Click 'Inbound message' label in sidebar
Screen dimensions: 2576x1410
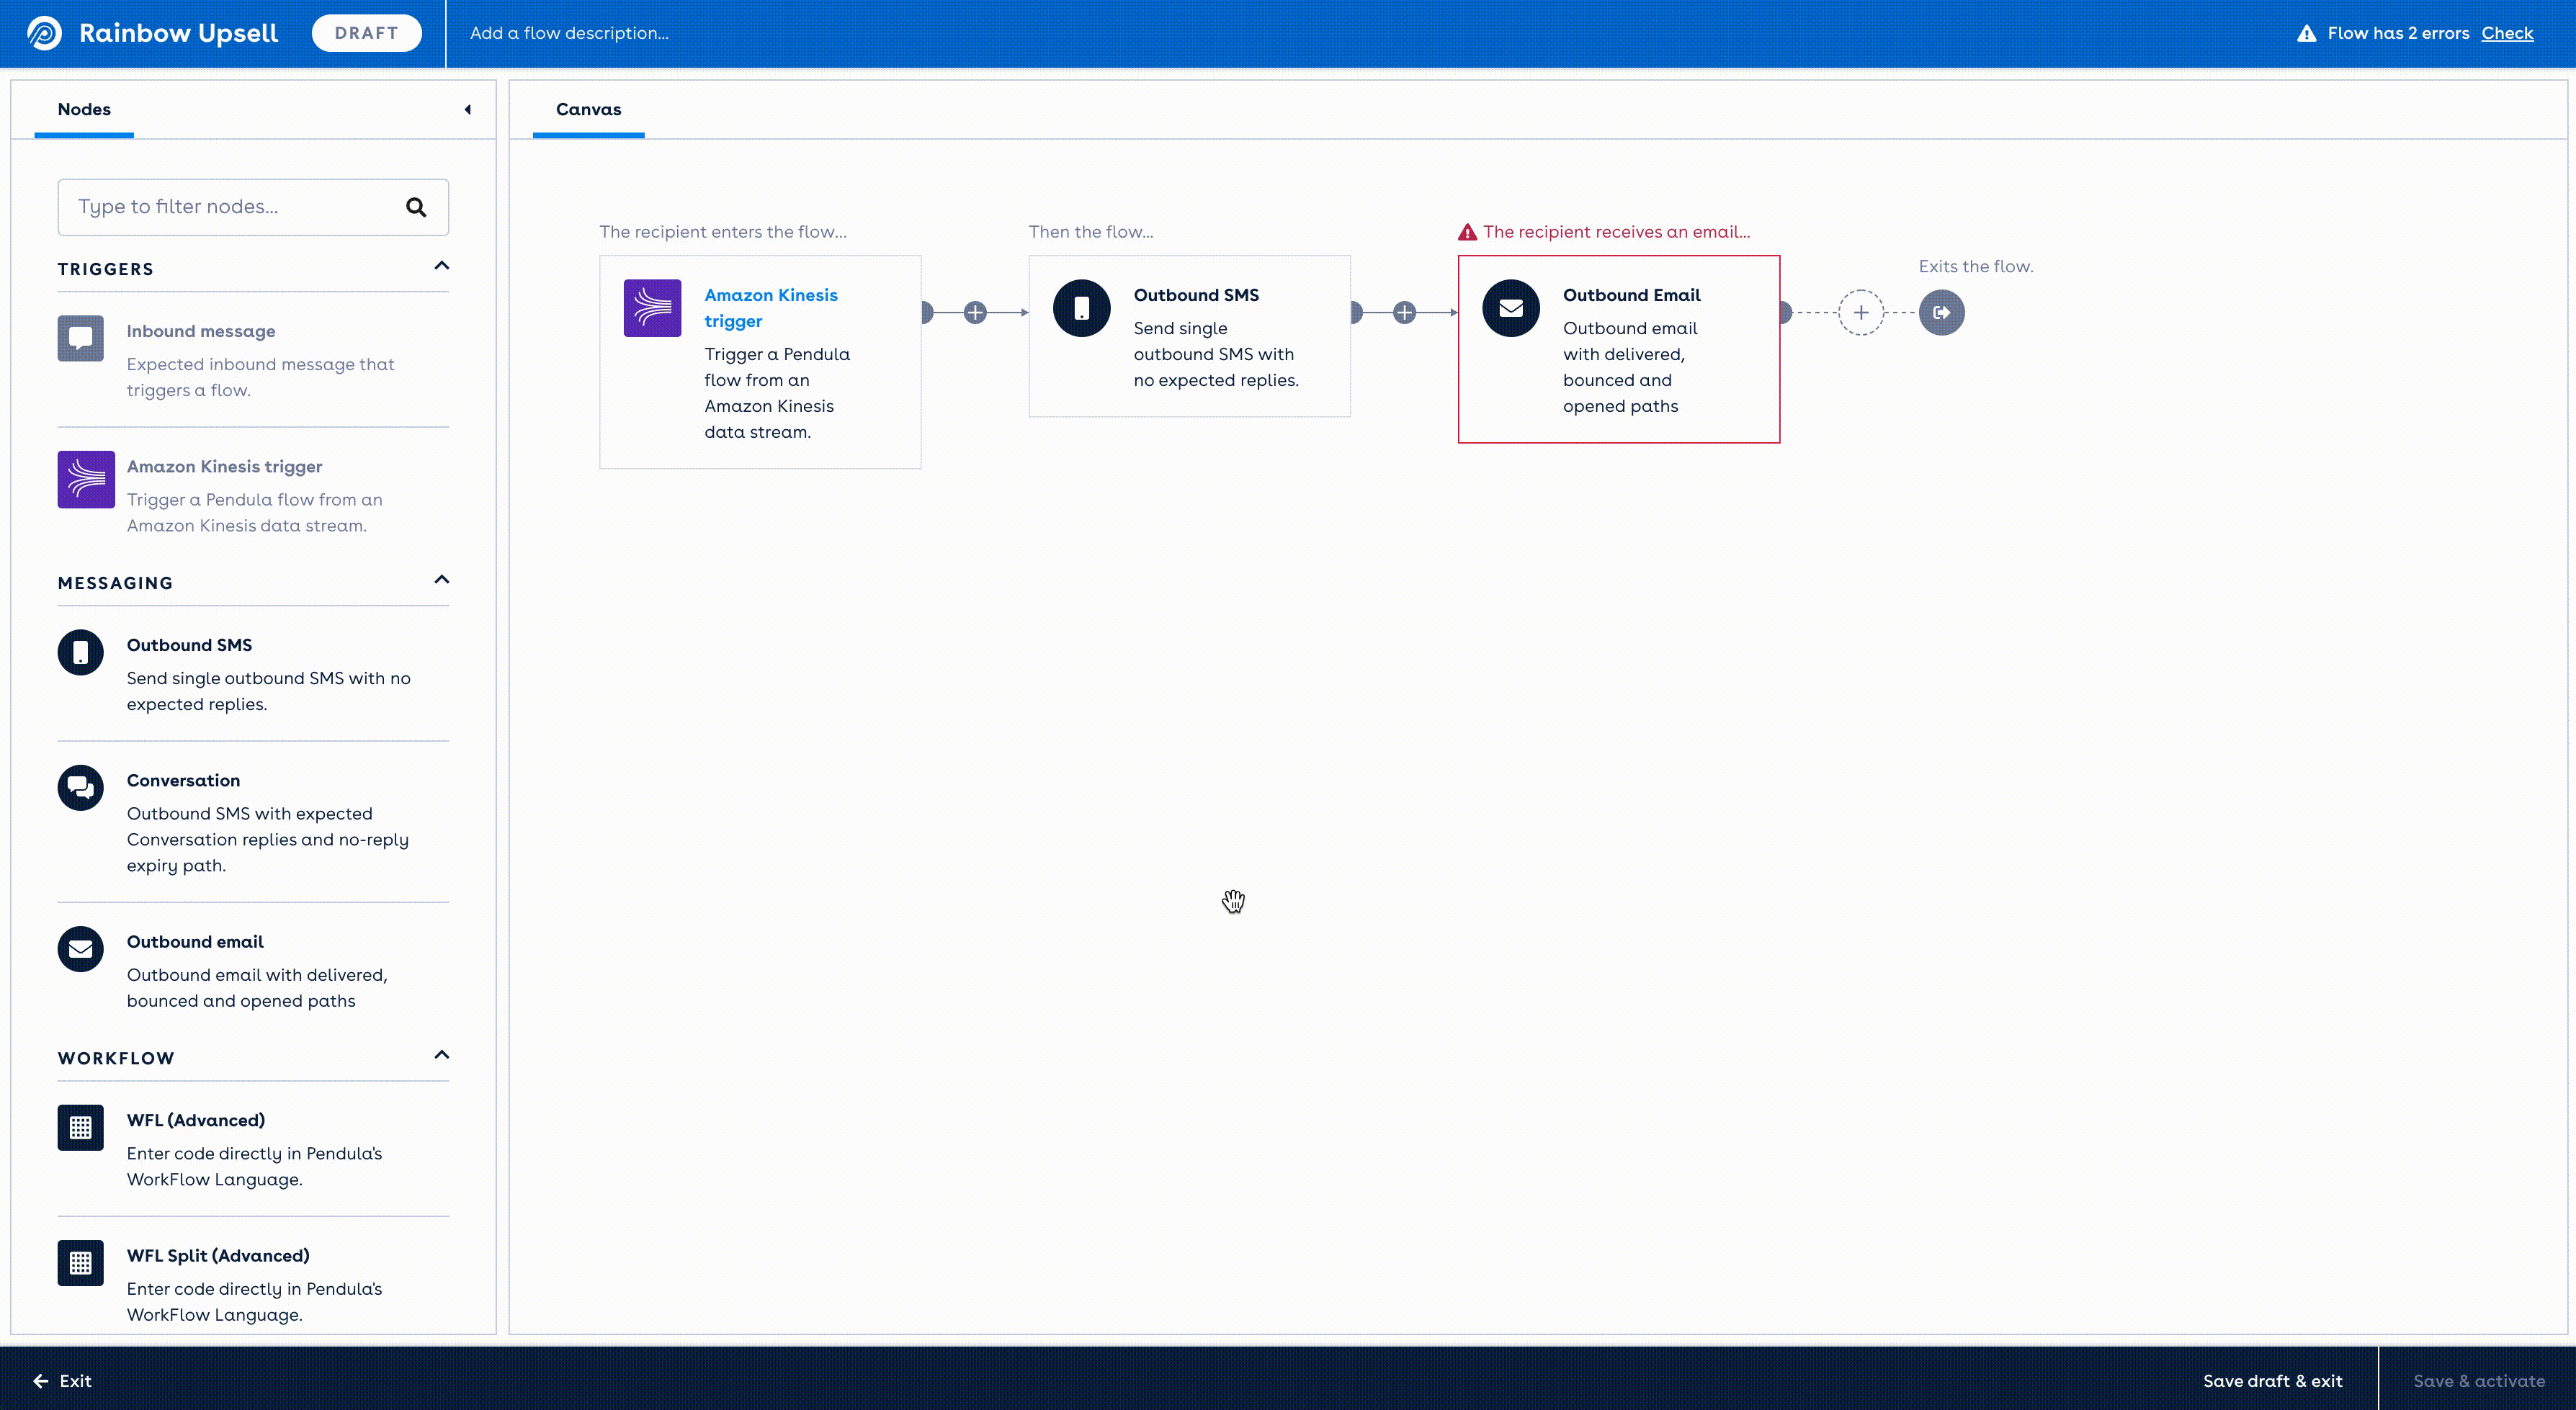click(x=201, y=331)
